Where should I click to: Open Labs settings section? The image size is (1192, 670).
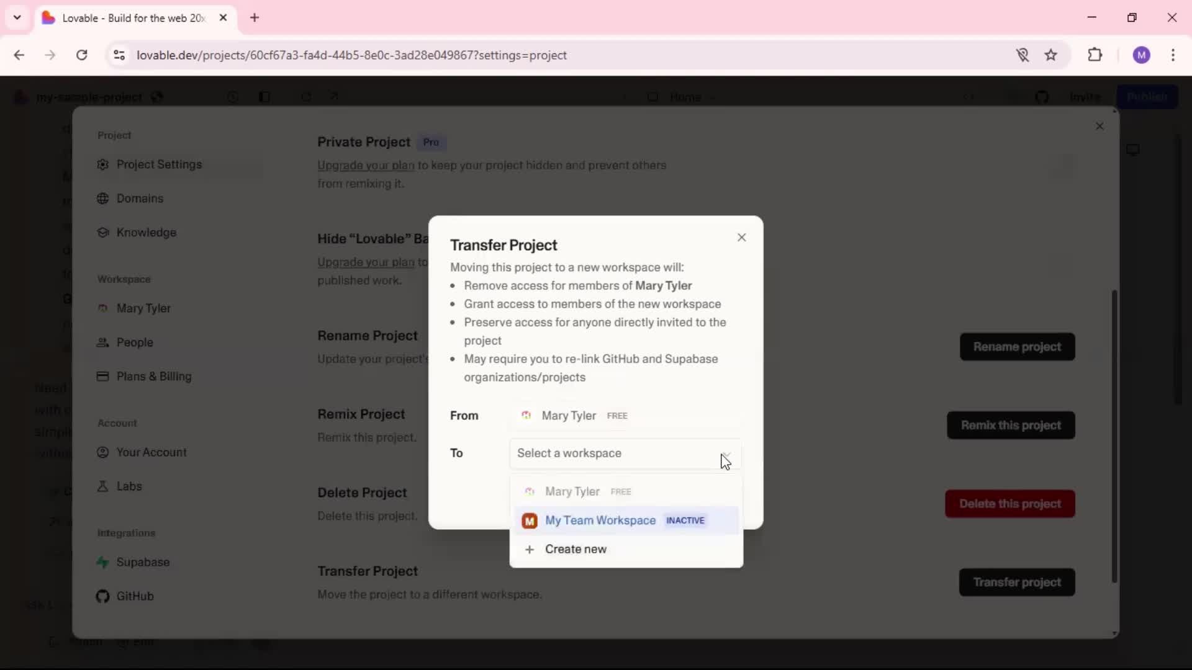click(x=179, y=486)
